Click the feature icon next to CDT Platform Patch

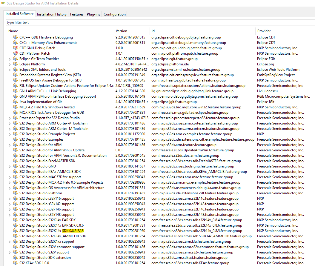pos(15,53)
